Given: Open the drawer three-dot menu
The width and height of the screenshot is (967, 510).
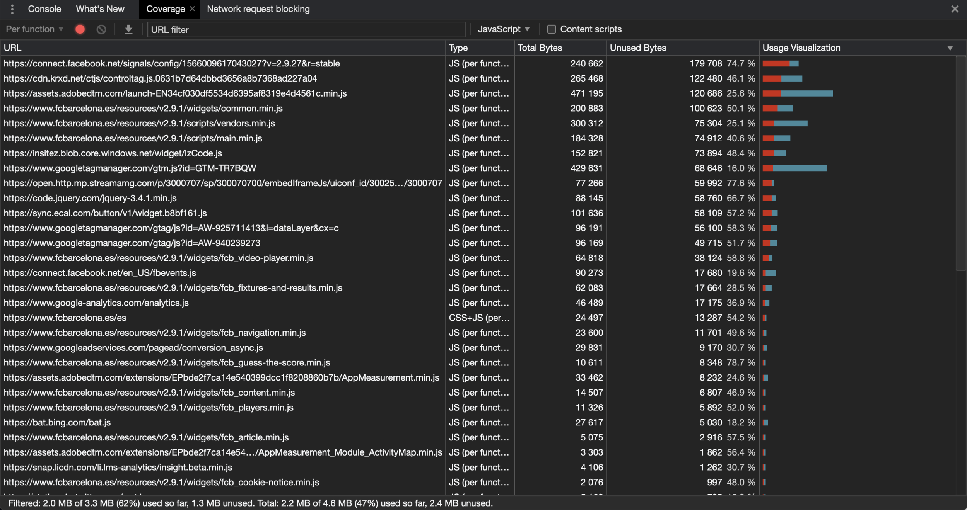Looking at the screenshot, I should pos(12,9).
